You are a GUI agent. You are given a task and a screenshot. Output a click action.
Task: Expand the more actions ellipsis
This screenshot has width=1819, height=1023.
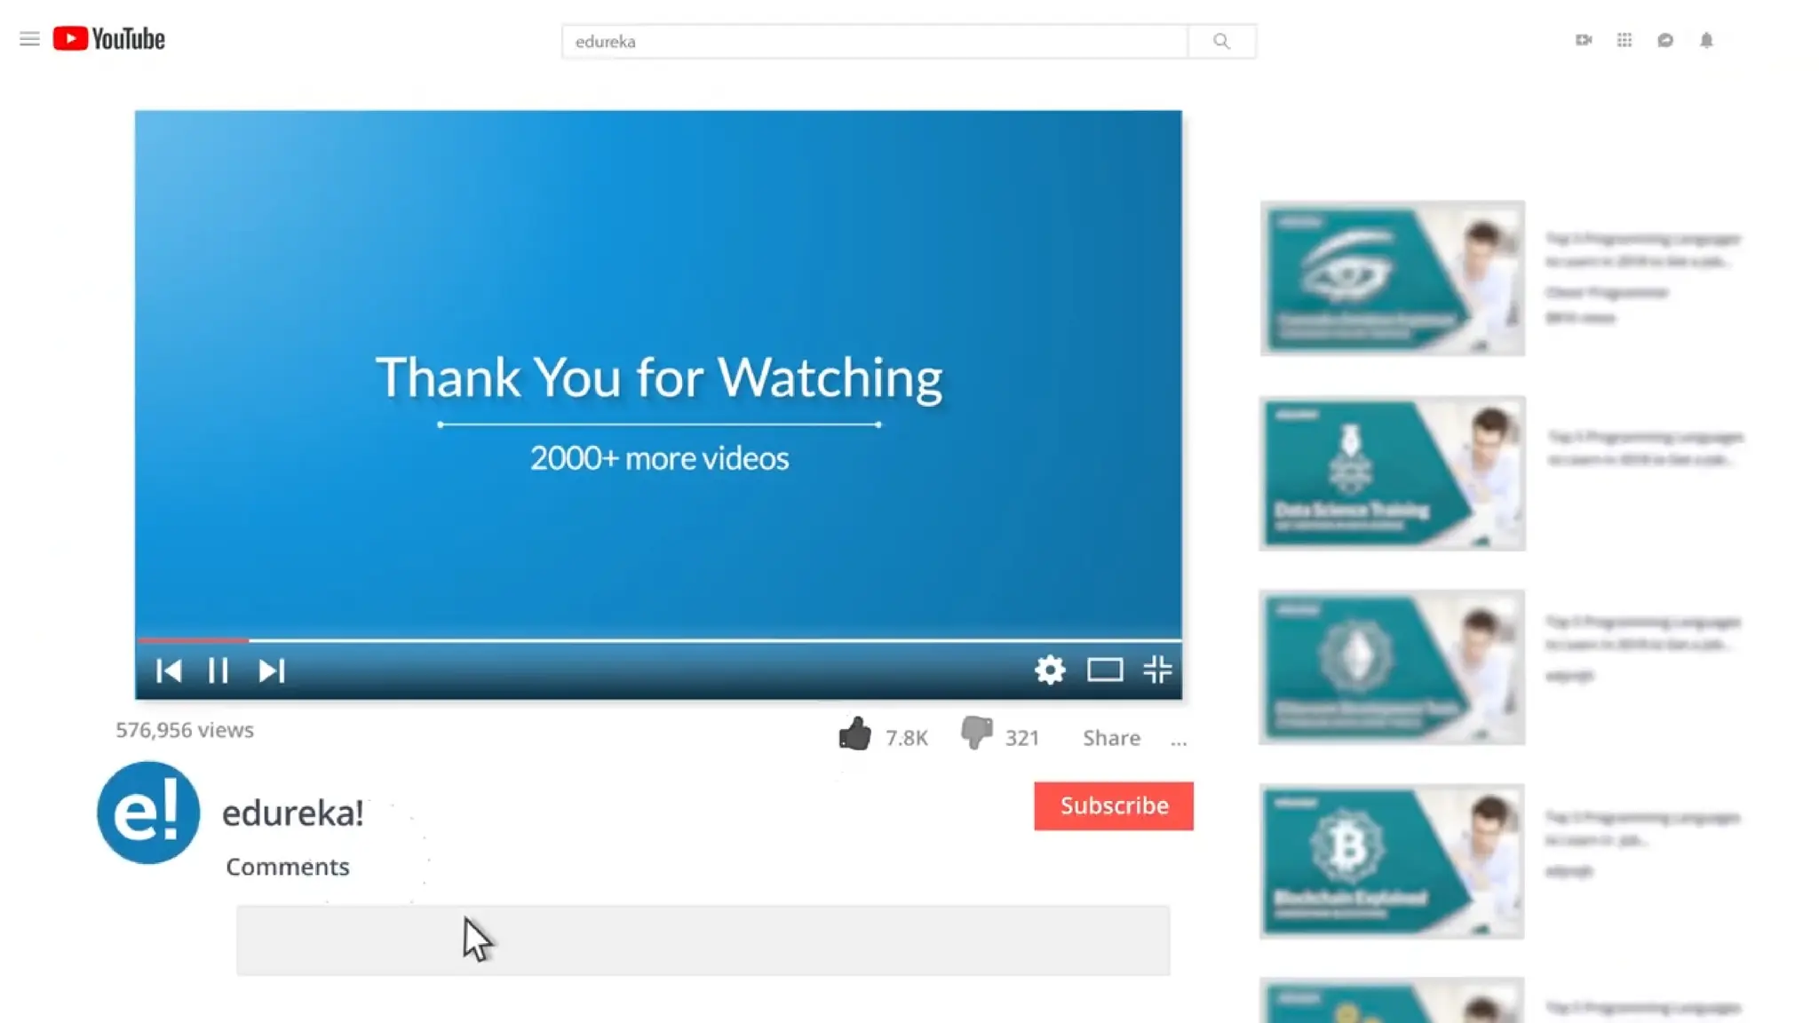coord(1179,740)
